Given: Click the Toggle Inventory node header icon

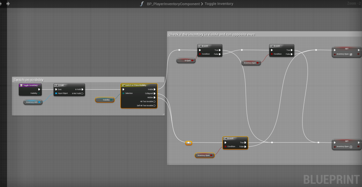Looking at the screenshot, I should pos(21,85).
